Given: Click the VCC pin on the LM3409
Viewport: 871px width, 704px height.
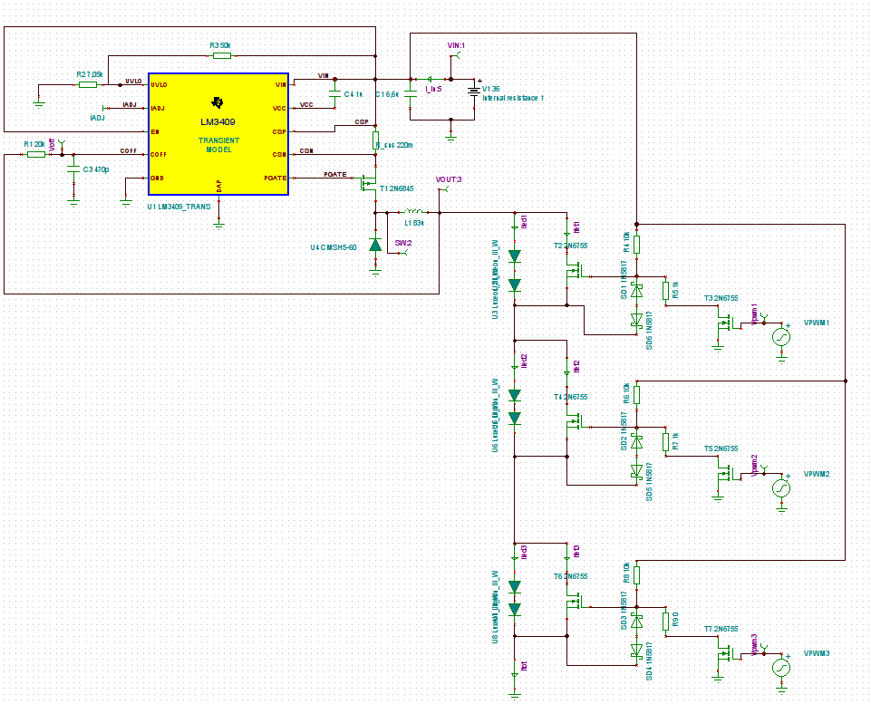Looking at the screenshot, I should tap(279, 108).
